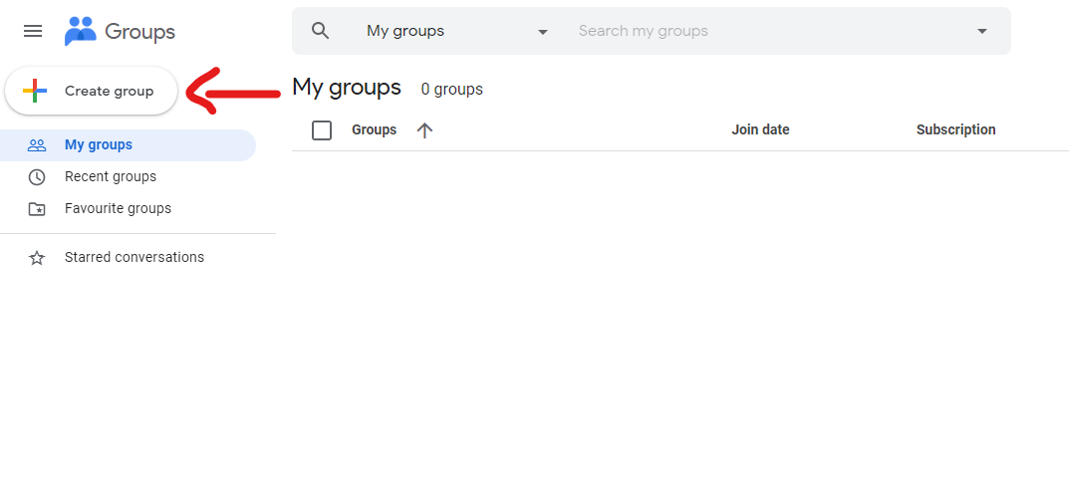Click the colorful plus icon

[x=35, y=91]
